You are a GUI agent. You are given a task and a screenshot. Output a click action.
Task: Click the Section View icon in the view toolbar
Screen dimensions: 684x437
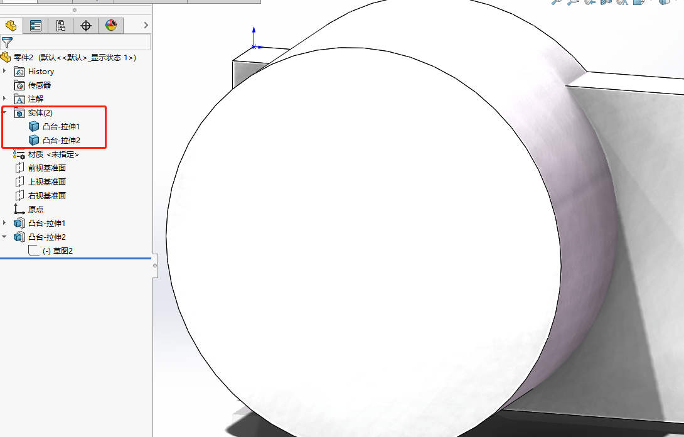pos(605,3)
